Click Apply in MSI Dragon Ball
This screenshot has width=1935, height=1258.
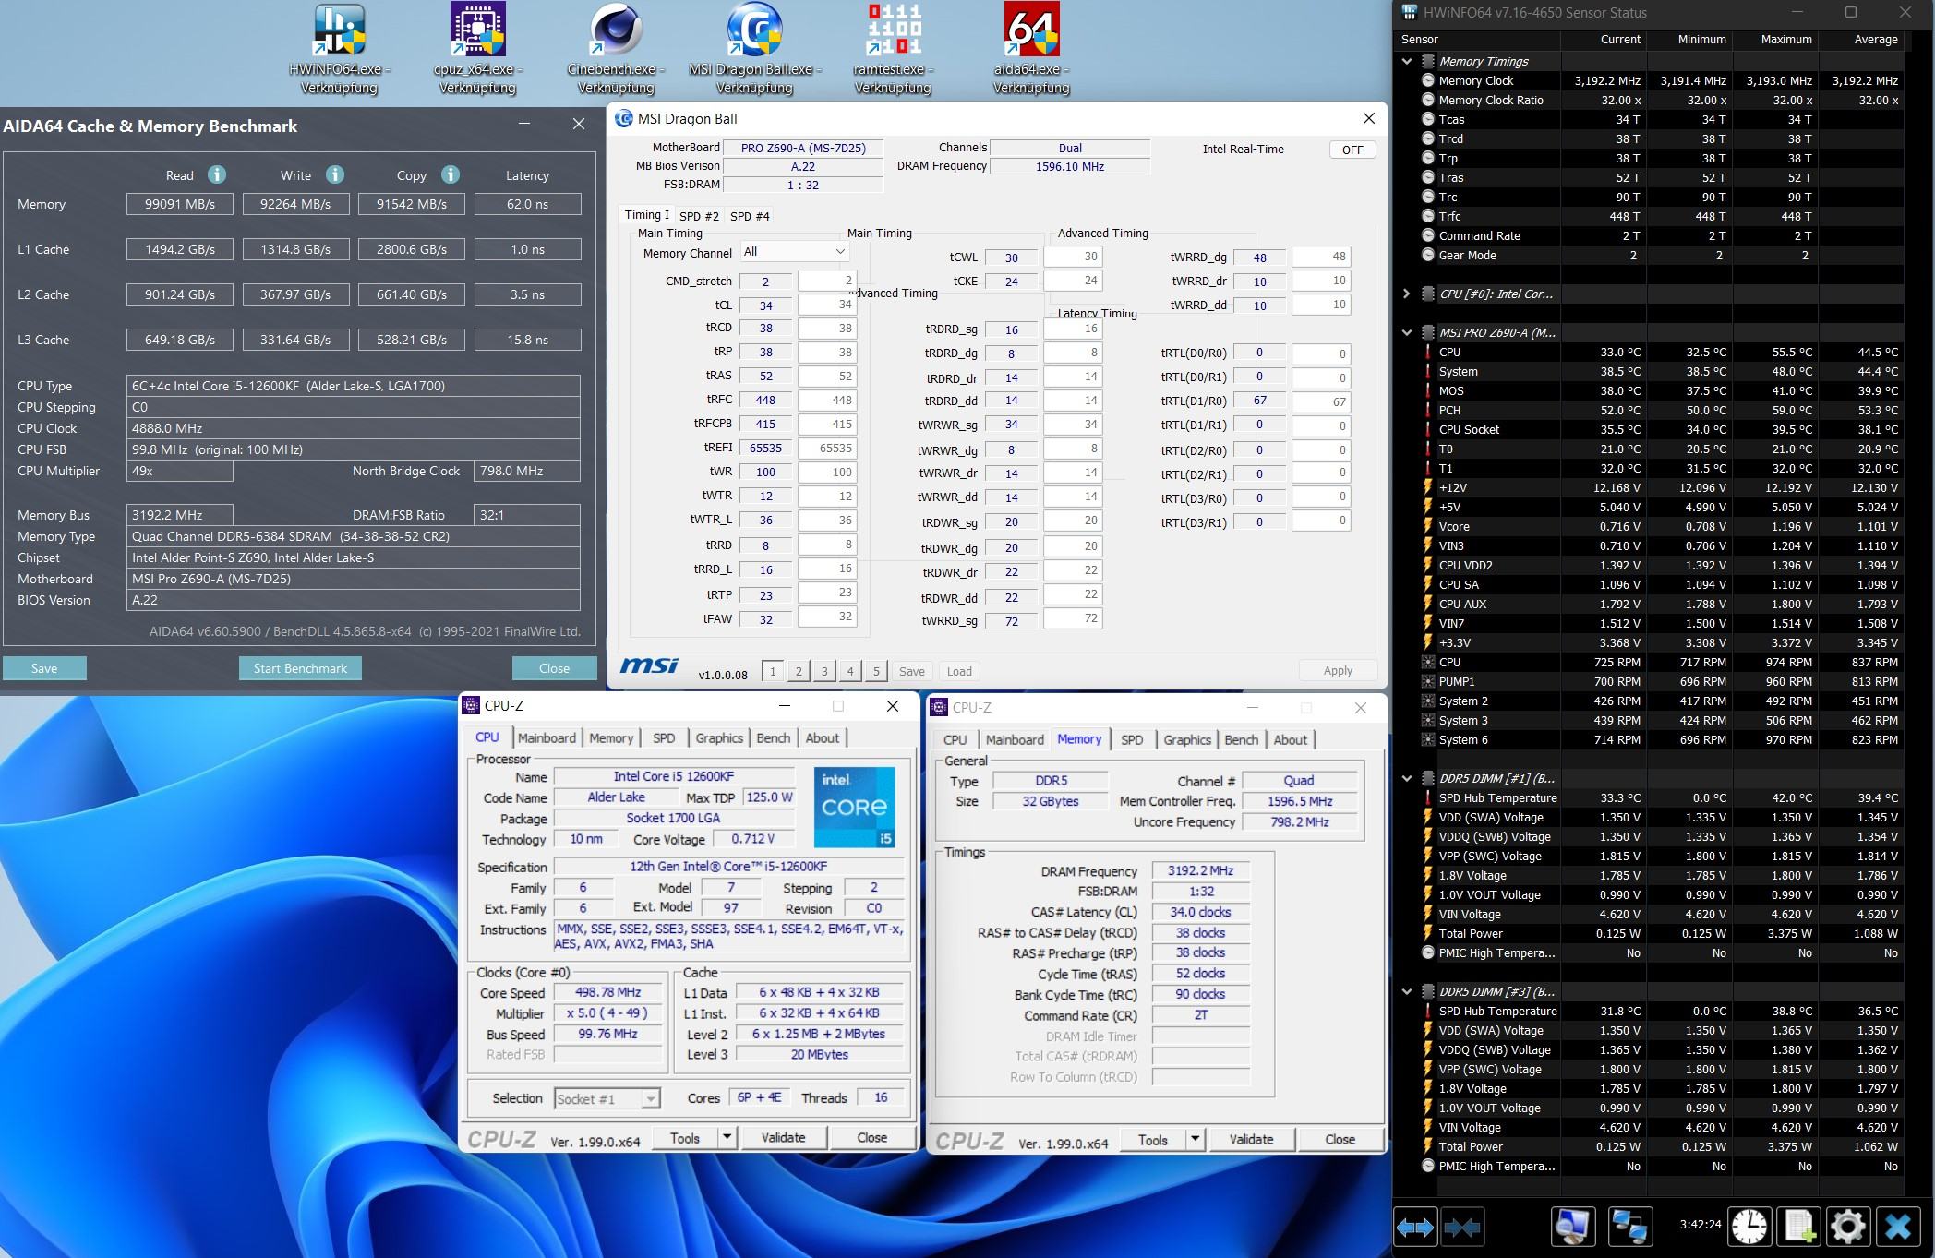click(x=1338, y=671)
